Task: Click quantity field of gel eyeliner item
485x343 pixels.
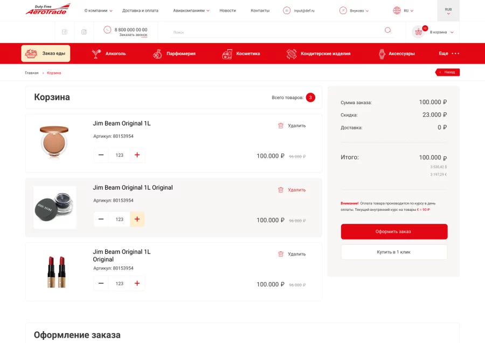Action: (x=120, y=219)
